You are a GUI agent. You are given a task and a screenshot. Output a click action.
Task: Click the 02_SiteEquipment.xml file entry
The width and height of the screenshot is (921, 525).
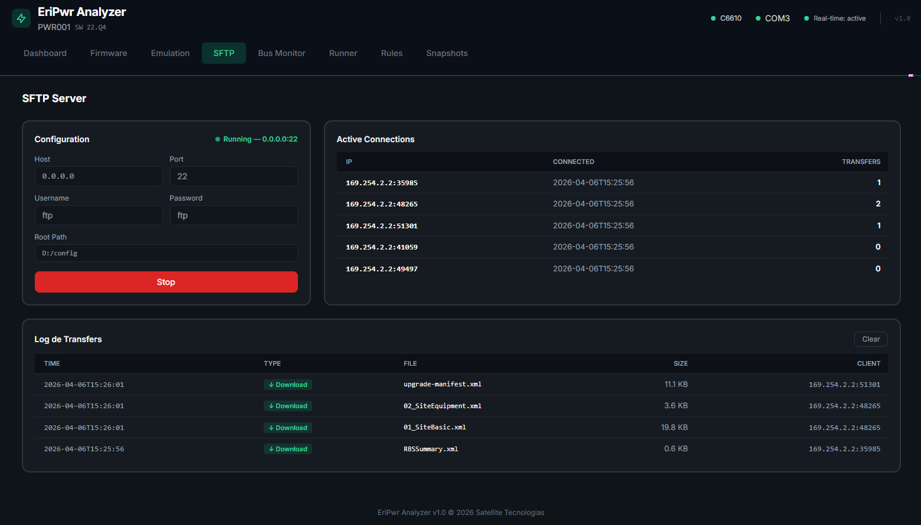[443, 406]
